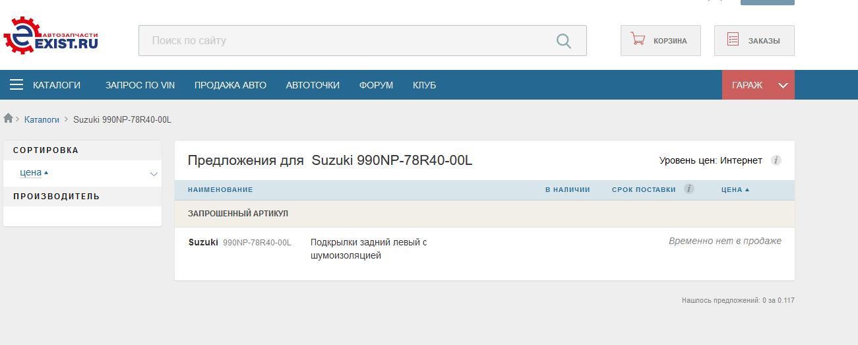Click the цена sort link in sidebar
The image size is (858, 345).
[x=31, y=172]
